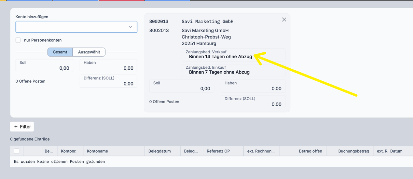Click the truncated Be... column header
Viewport: 413px width, 179px height.
tap(48, 151)
